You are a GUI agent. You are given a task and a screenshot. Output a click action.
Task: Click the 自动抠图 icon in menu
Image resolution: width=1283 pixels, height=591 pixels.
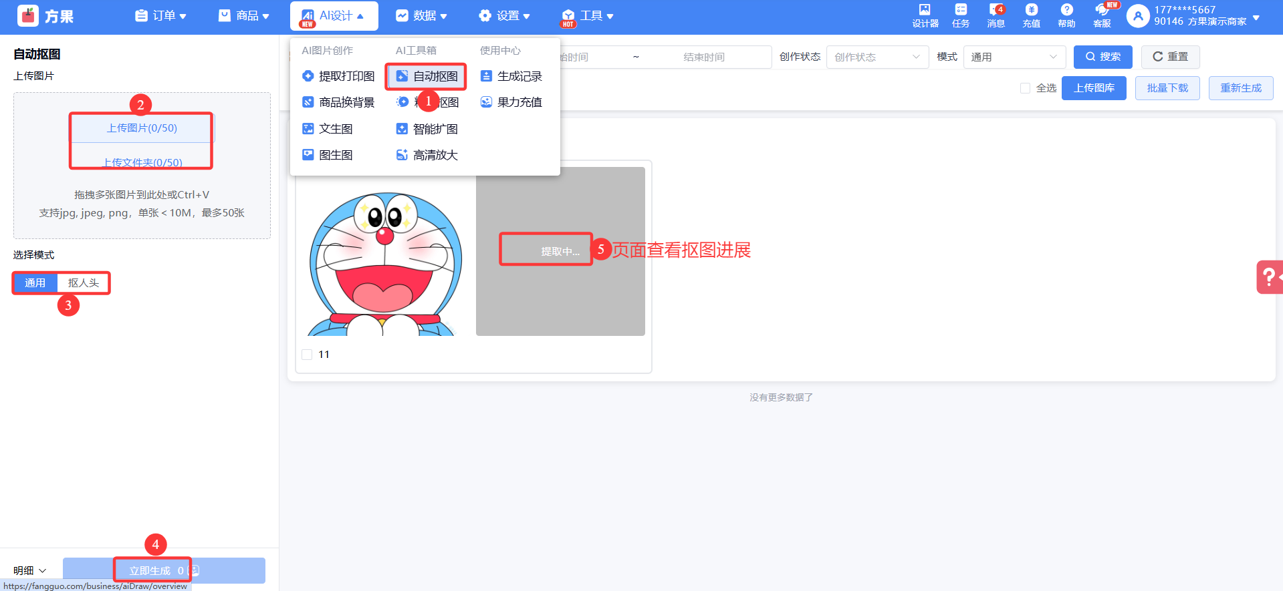tap(402, 76)
